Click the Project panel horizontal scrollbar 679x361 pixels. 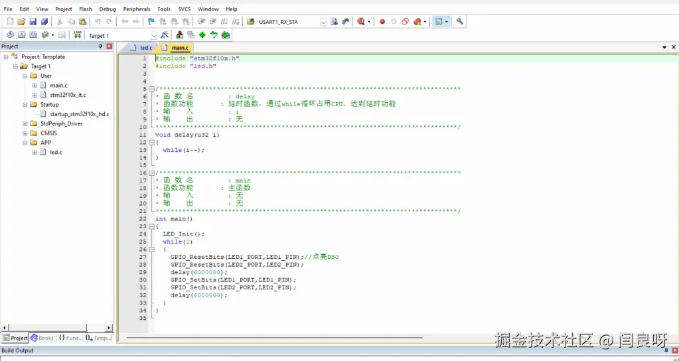click(x=47, y=328)
